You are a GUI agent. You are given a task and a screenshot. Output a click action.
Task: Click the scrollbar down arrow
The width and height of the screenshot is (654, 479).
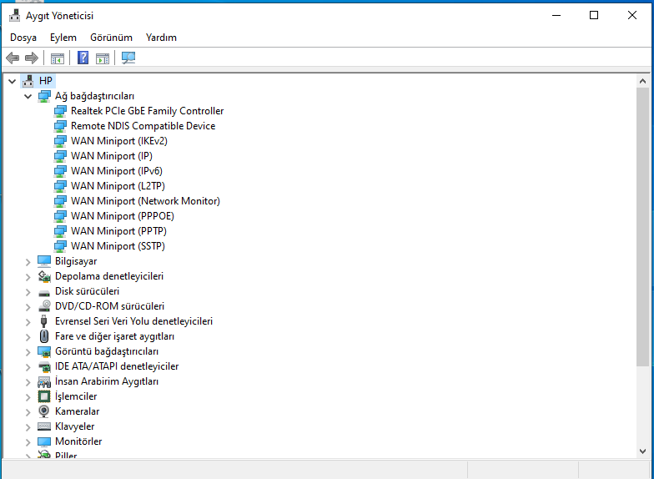click(x=642, y=451)
